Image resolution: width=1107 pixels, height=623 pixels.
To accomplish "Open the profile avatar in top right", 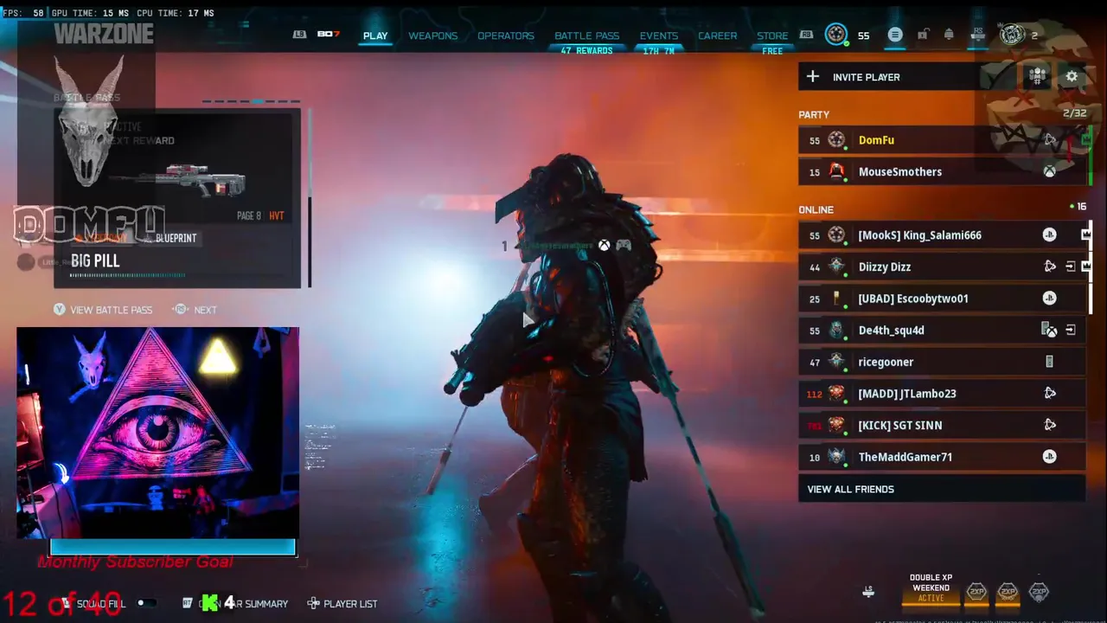I will (x=1011, y=35).
